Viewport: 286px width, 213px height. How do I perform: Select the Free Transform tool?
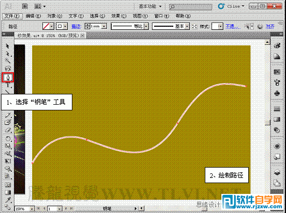[8, 161]
